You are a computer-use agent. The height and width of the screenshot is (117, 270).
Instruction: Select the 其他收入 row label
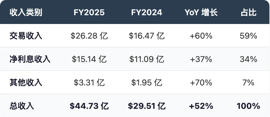pos(26,82)
